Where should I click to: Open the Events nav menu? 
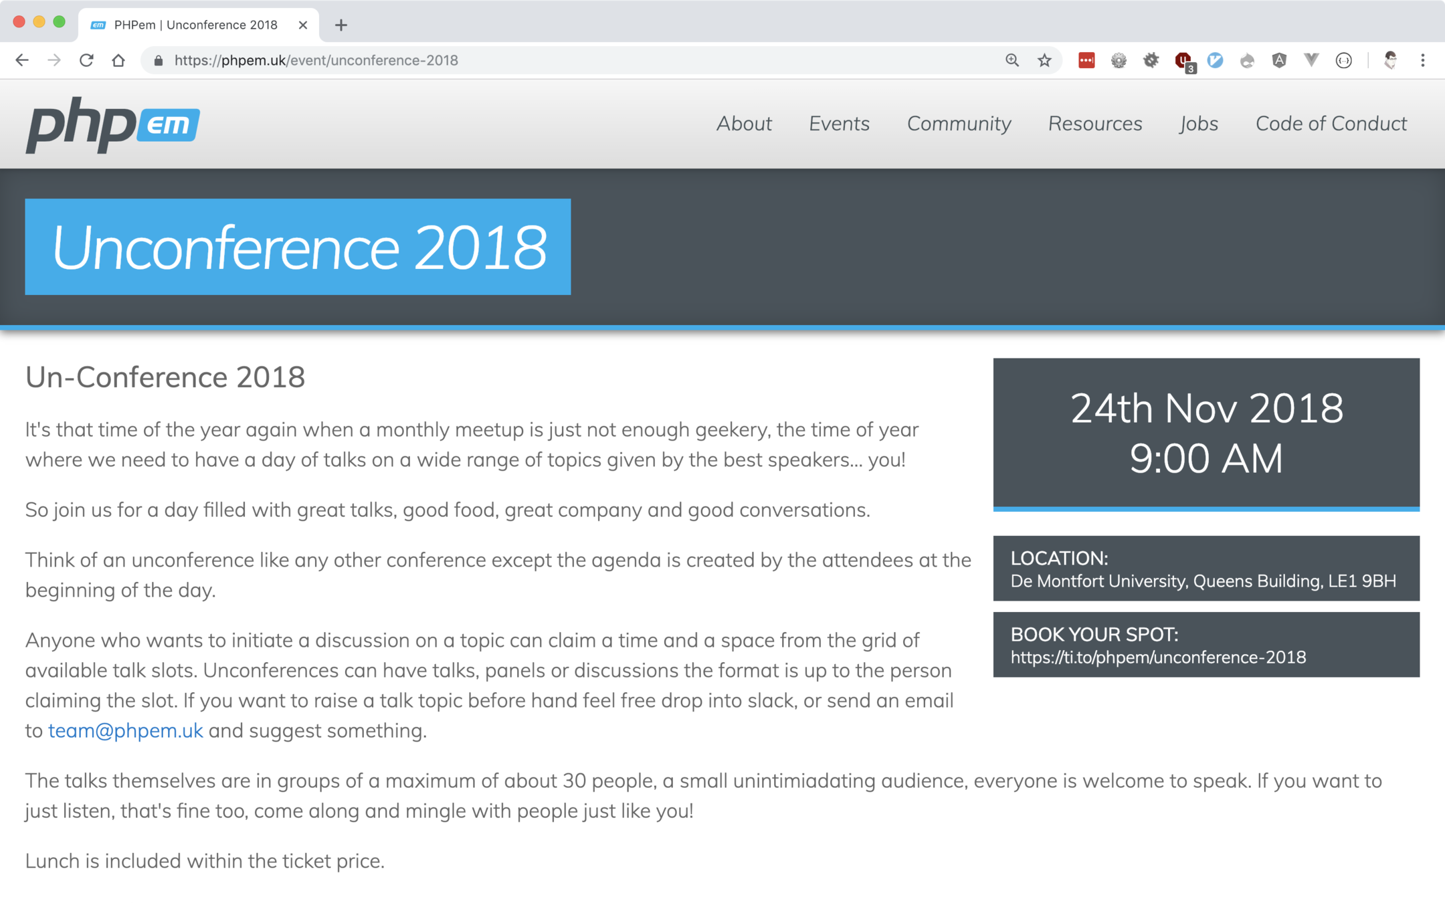point(839,124)
